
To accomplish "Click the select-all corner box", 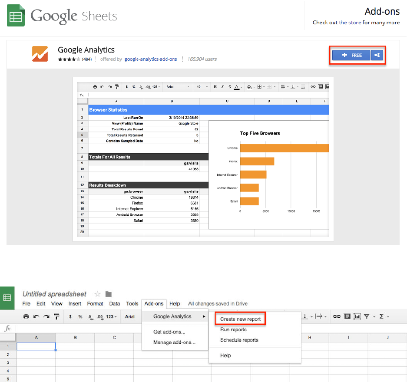I will (8, 337).
